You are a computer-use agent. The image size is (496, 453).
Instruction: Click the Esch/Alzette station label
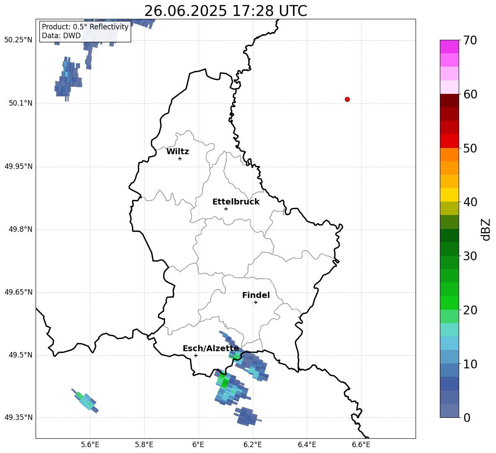(211, 349)
